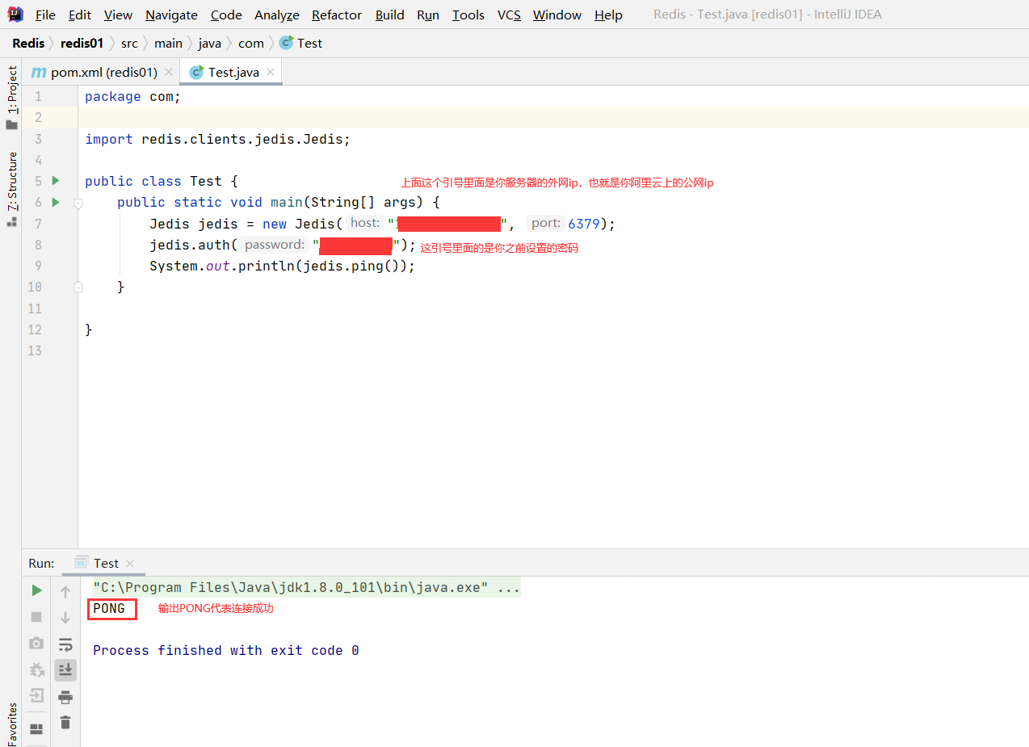1029x747 pixels.
Task: Close the Test tab in Run panel
Action: coord(130,564)
